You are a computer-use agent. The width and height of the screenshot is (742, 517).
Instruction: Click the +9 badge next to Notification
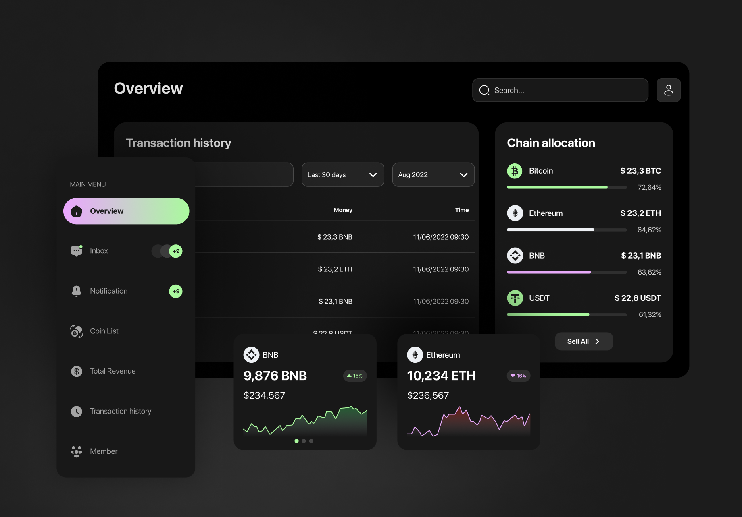click(175, 291)
